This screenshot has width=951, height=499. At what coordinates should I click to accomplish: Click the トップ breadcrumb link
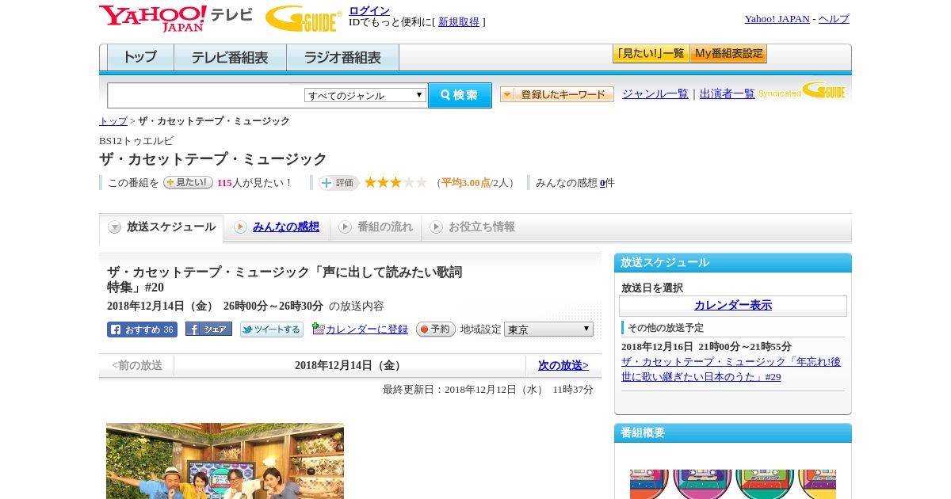pyautogui.click(x=113, y=121)
